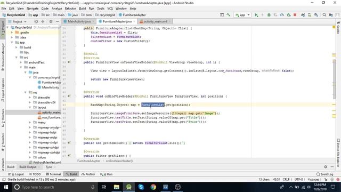Open the Build menu
This screenshot has width=341, height=192.
point(83,9)
